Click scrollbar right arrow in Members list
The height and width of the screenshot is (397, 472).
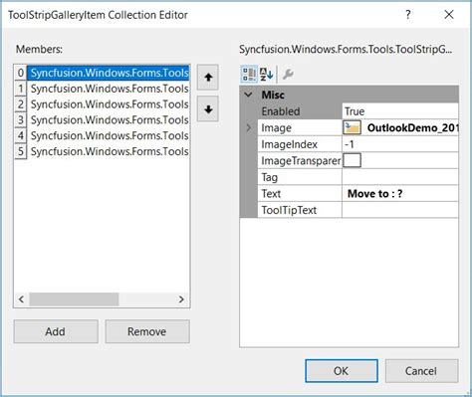[181, 299]
